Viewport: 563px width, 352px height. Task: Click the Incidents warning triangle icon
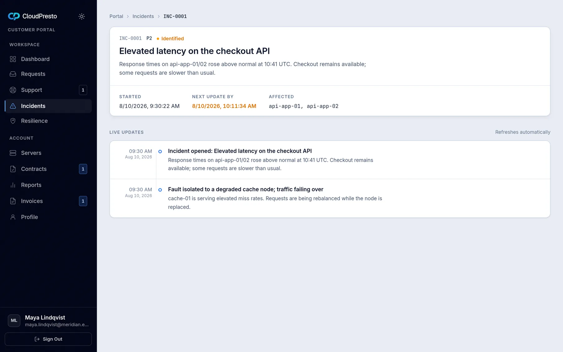click(13, 106)
